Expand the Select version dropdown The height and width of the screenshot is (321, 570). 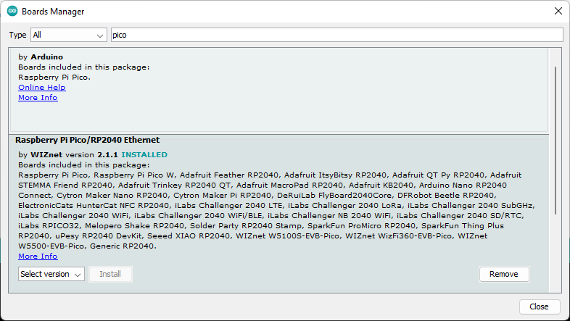51,274
